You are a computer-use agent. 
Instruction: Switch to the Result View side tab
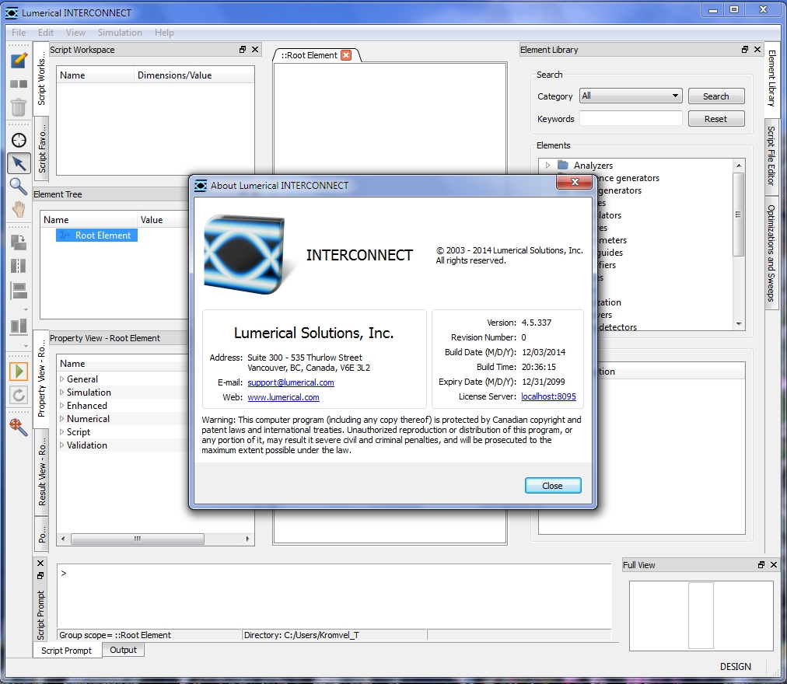[42, 472]
